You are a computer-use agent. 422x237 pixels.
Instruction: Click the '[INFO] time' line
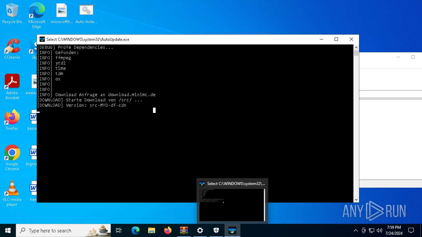point(51,68)
